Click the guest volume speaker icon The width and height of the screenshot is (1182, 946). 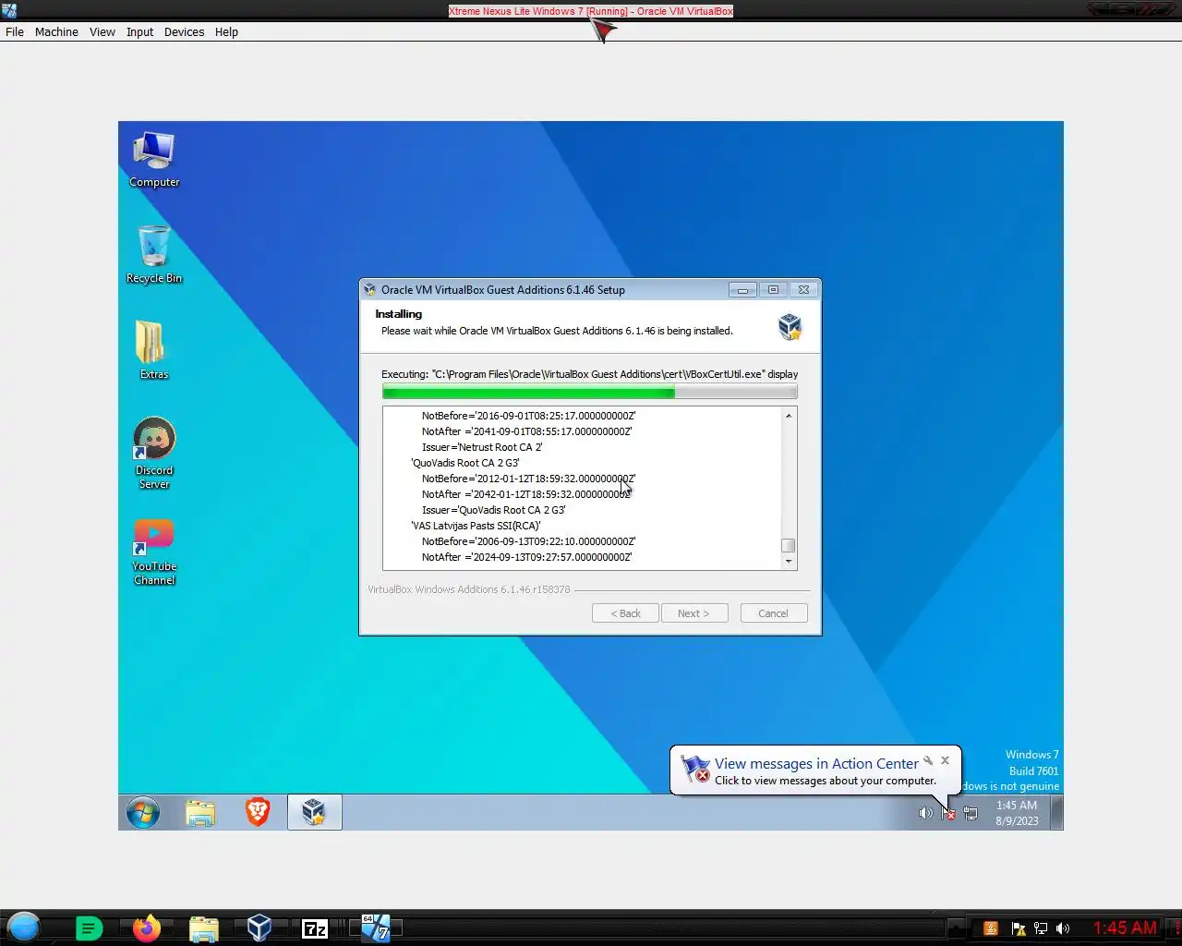(x=925, y=813)
